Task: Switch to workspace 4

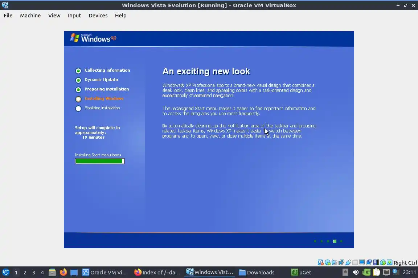Action: 42,273
